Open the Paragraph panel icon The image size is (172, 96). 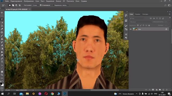coord(126,38)
